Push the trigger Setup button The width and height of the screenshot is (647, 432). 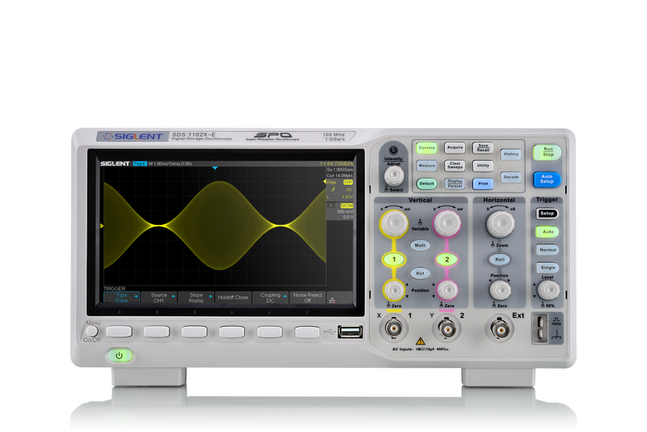coord(548,214)
